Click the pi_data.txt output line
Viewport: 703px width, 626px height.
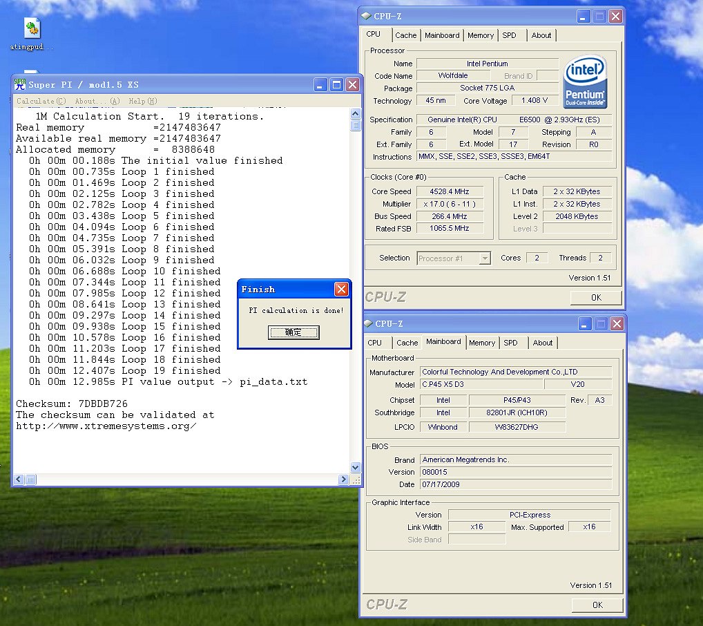pos(168,382)
